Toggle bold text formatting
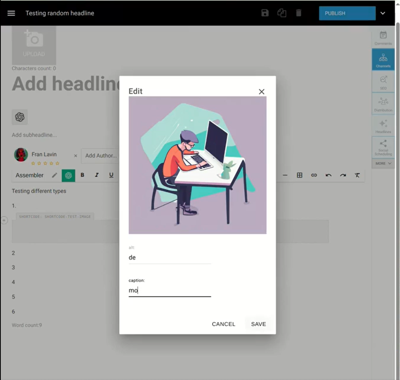The image size is (400, 380). click(x=82, y=175)
